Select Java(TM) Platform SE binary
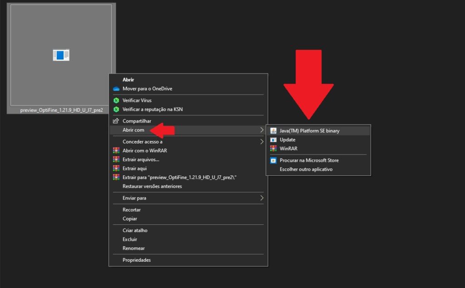Screen dimensions: 465x288 coord(309,131)
